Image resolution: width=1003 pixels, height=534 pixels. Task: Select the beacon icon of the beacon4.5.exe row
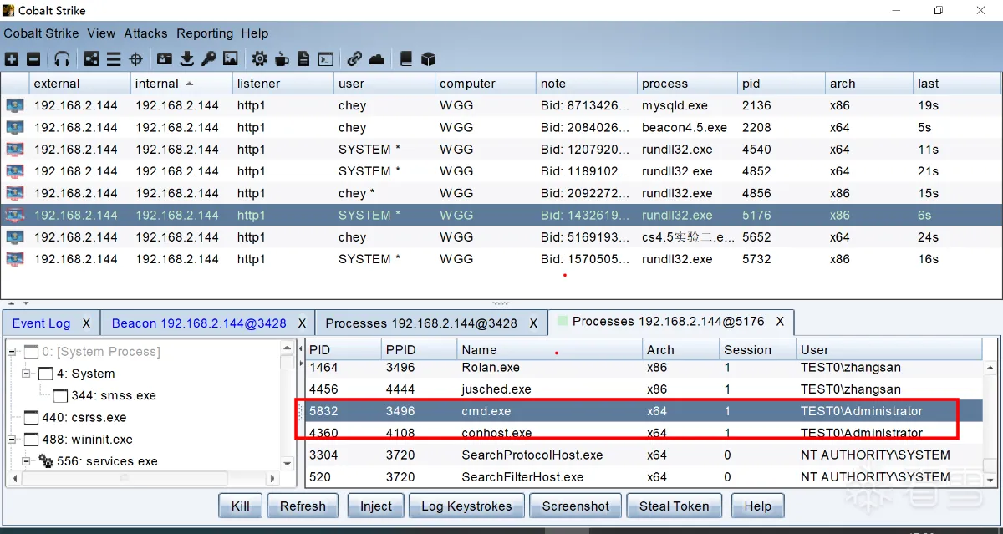(x=15, y=128)
